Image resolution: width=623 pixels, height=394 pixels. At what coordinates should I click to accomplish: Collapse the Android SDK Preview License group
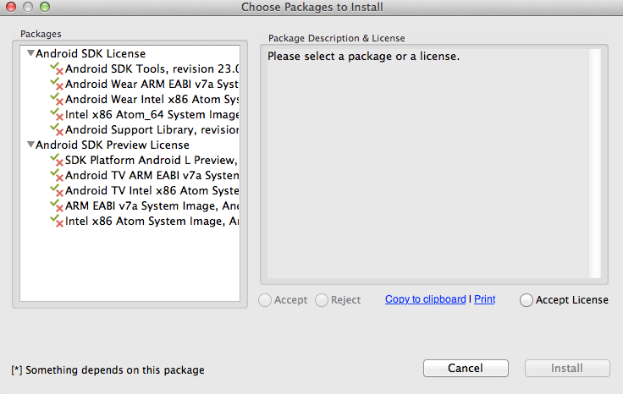[30, 145]
